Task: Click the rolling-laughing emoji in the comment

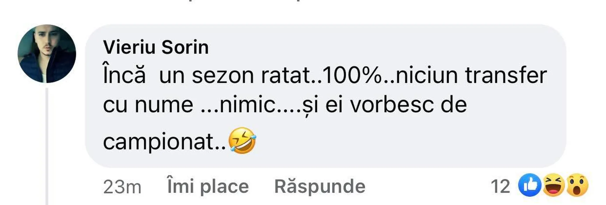Action: 242,141
